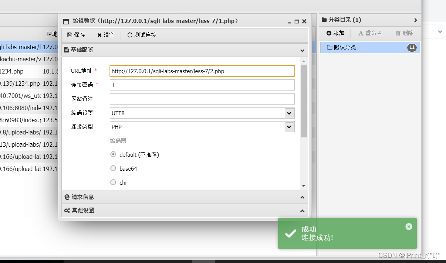Click the dialog scrollbar down arrow

click(304, 186)
